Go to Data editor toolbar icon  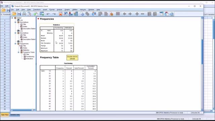[60, 14]
